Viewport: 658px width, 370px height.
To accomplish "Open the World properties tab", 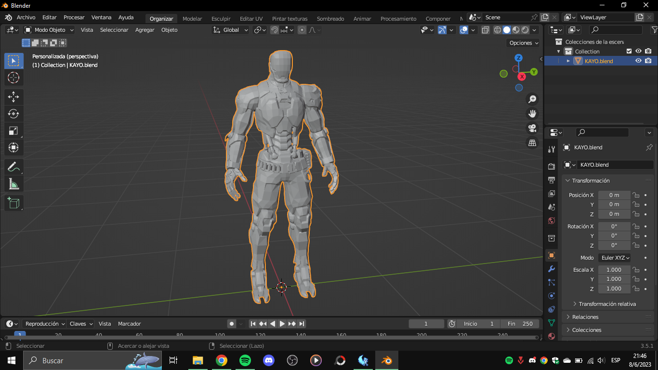I will [552, 220].
